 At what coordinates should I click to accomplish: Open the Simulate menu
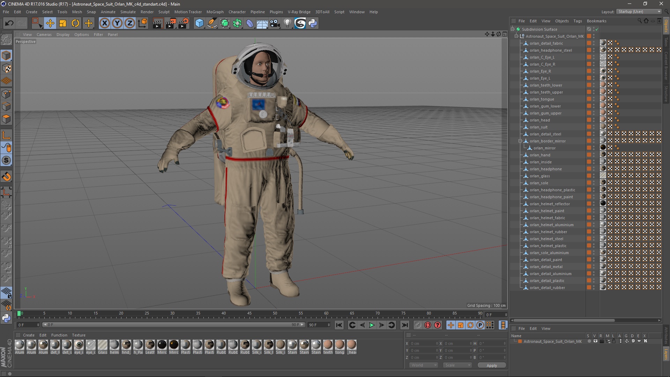[128, 12]
